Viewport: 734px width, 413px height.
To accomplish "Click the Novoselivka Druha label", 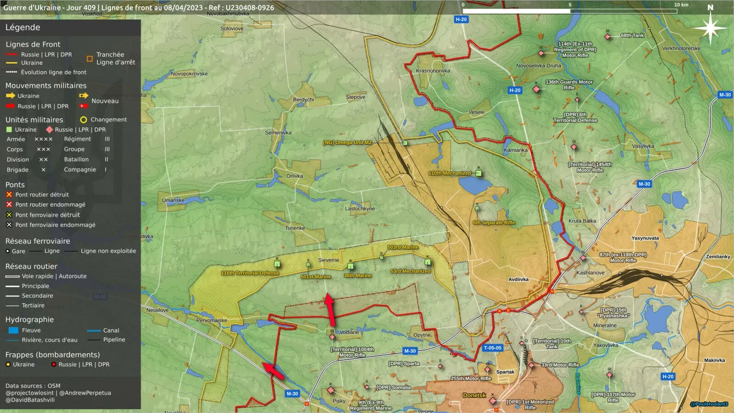I will point(539,66).
